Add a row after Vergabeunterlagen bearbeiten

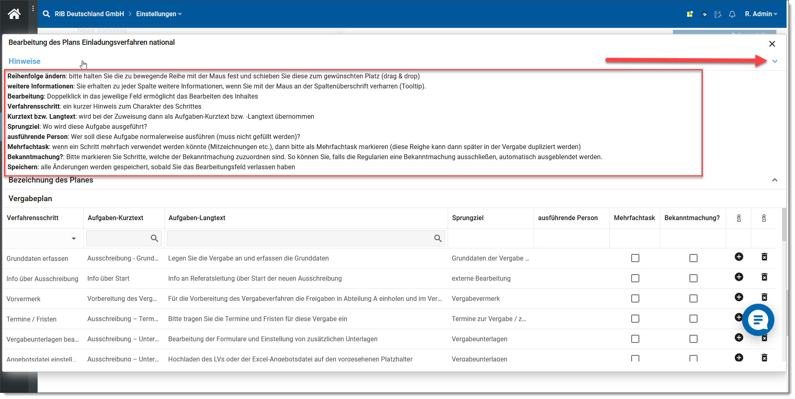[x=739, y=338]
